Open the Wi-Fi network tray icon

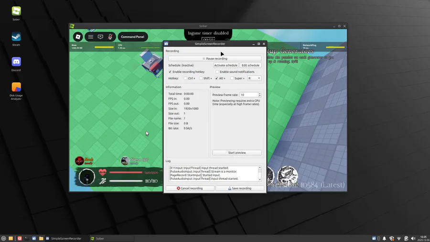pyautogui.click(x=399, y=239)
